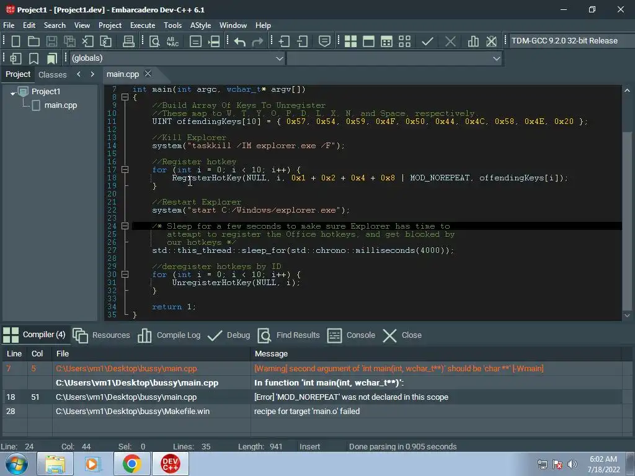Click the Insert snippet toolbar icon
This screenshot has width=635, height=476.
click(16, 59)
